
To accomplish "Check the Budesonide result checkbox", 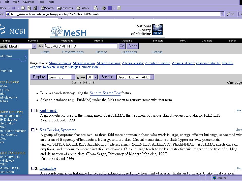I will point(33,110).
